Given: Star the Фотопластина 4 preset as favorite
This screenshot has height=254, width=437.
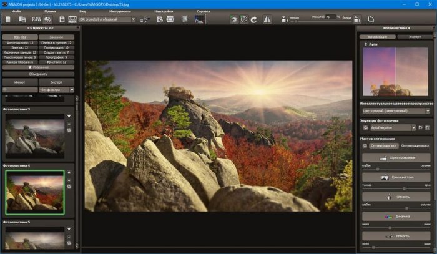Looking at the screenshot, I should [x=69, y=172].
